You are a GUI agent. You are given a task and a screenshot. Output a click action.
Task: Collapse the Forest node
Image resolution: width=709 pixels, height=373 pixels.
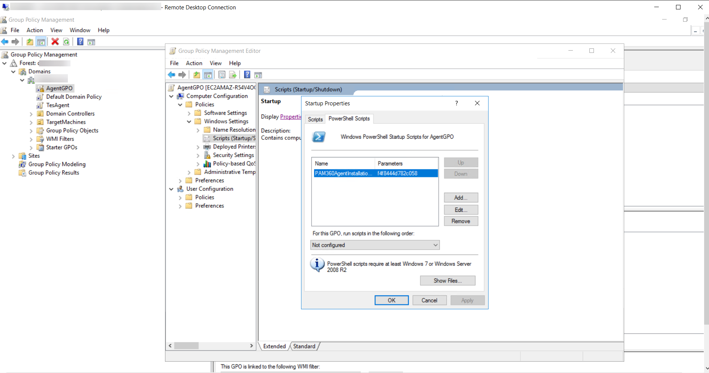(x=4, y=63)
